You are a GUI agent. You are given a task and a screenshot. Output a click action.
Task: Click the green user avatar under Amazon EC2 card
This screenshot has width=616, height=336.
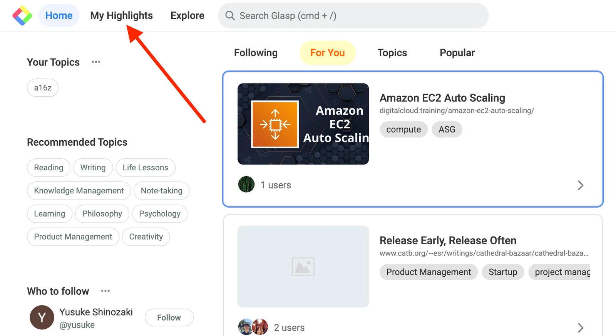coord(246,185)
